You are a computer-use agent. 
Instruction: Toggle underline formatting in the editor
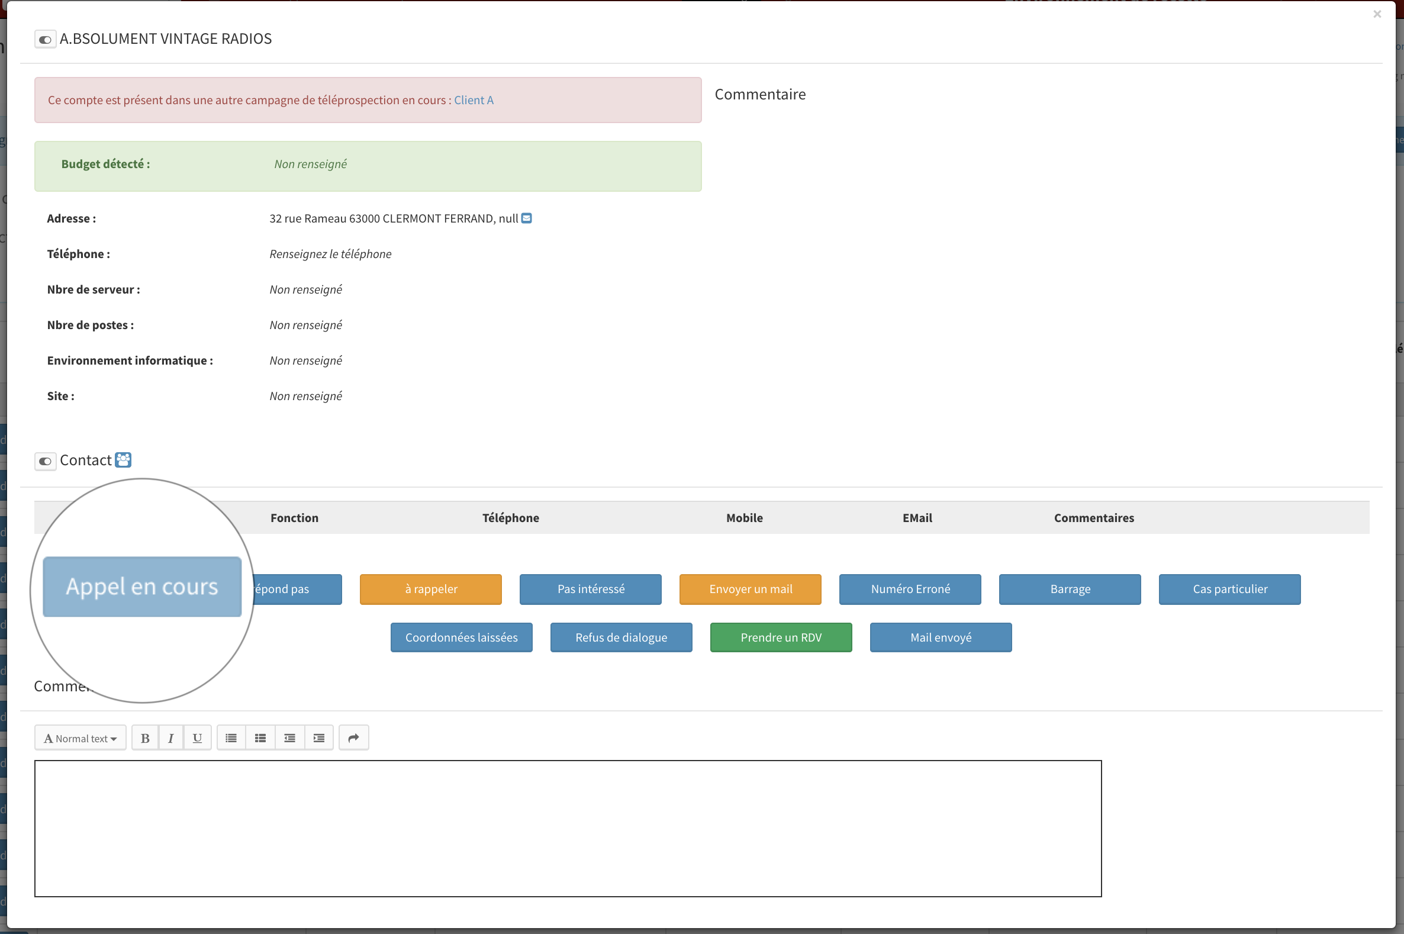point(197,738)
